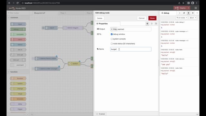The height and width of the screenshot is (116, 206).
Task: Open the Node-RED main hamburger menu
Action: pyautogui.click(x=196, y=8)
